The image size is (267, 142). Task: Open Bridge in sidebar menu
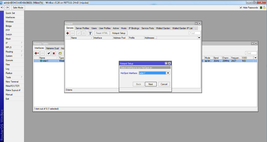(x=14, y=26)
